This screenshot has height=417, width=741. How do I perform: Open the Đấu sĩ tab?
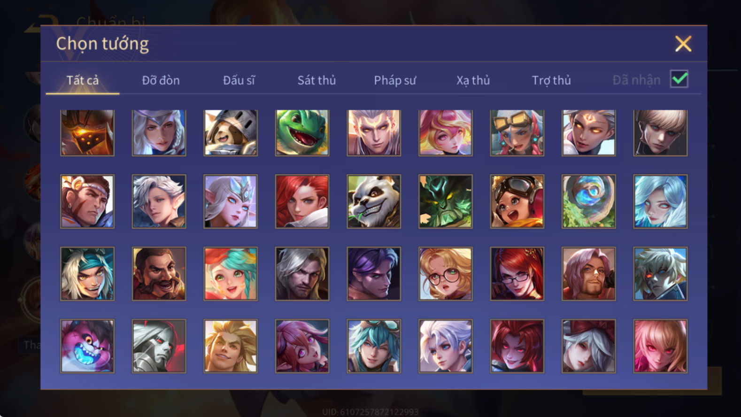(239, 80)
